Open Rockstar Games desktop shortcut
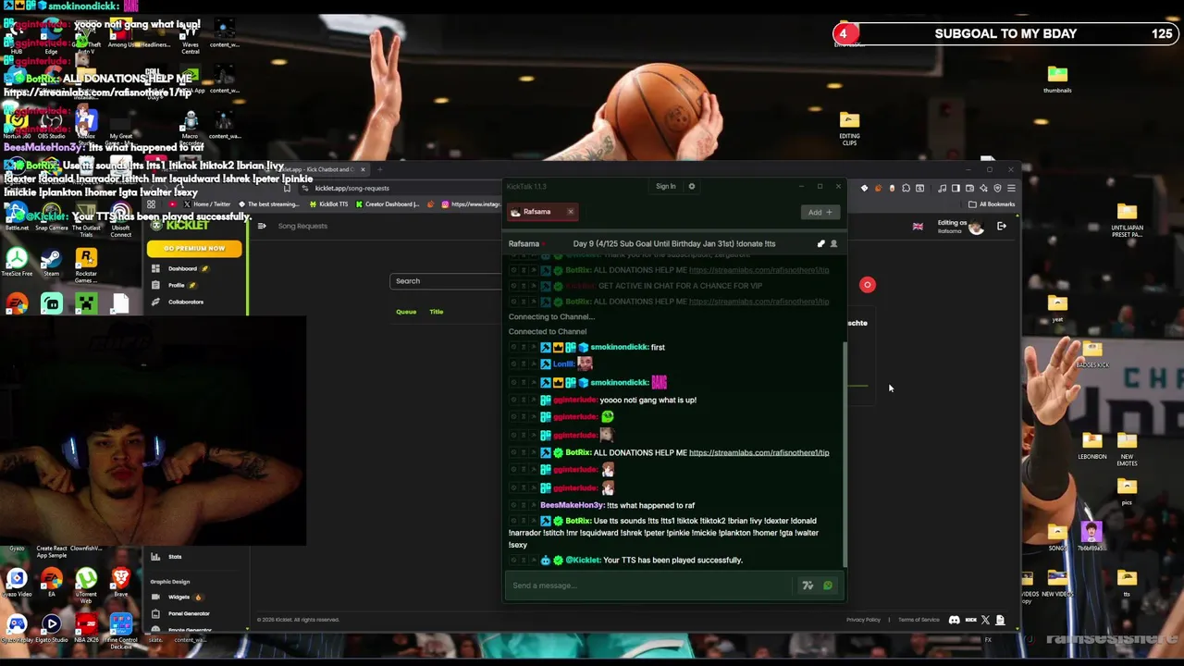Image resolution: width=1184 pixels, height=666 pixels. 86,265
